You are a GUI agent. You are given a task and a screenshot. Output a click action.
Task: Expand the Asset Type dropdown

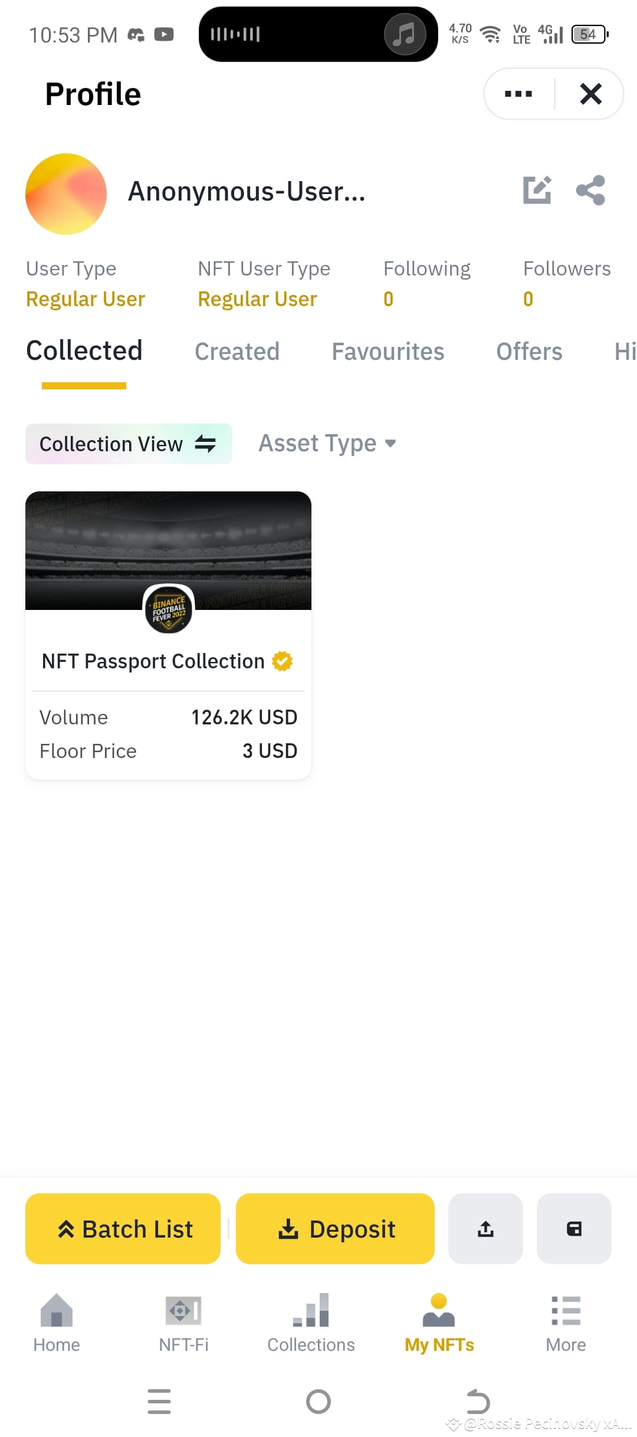pyautogui.click(x=327, y=444)
